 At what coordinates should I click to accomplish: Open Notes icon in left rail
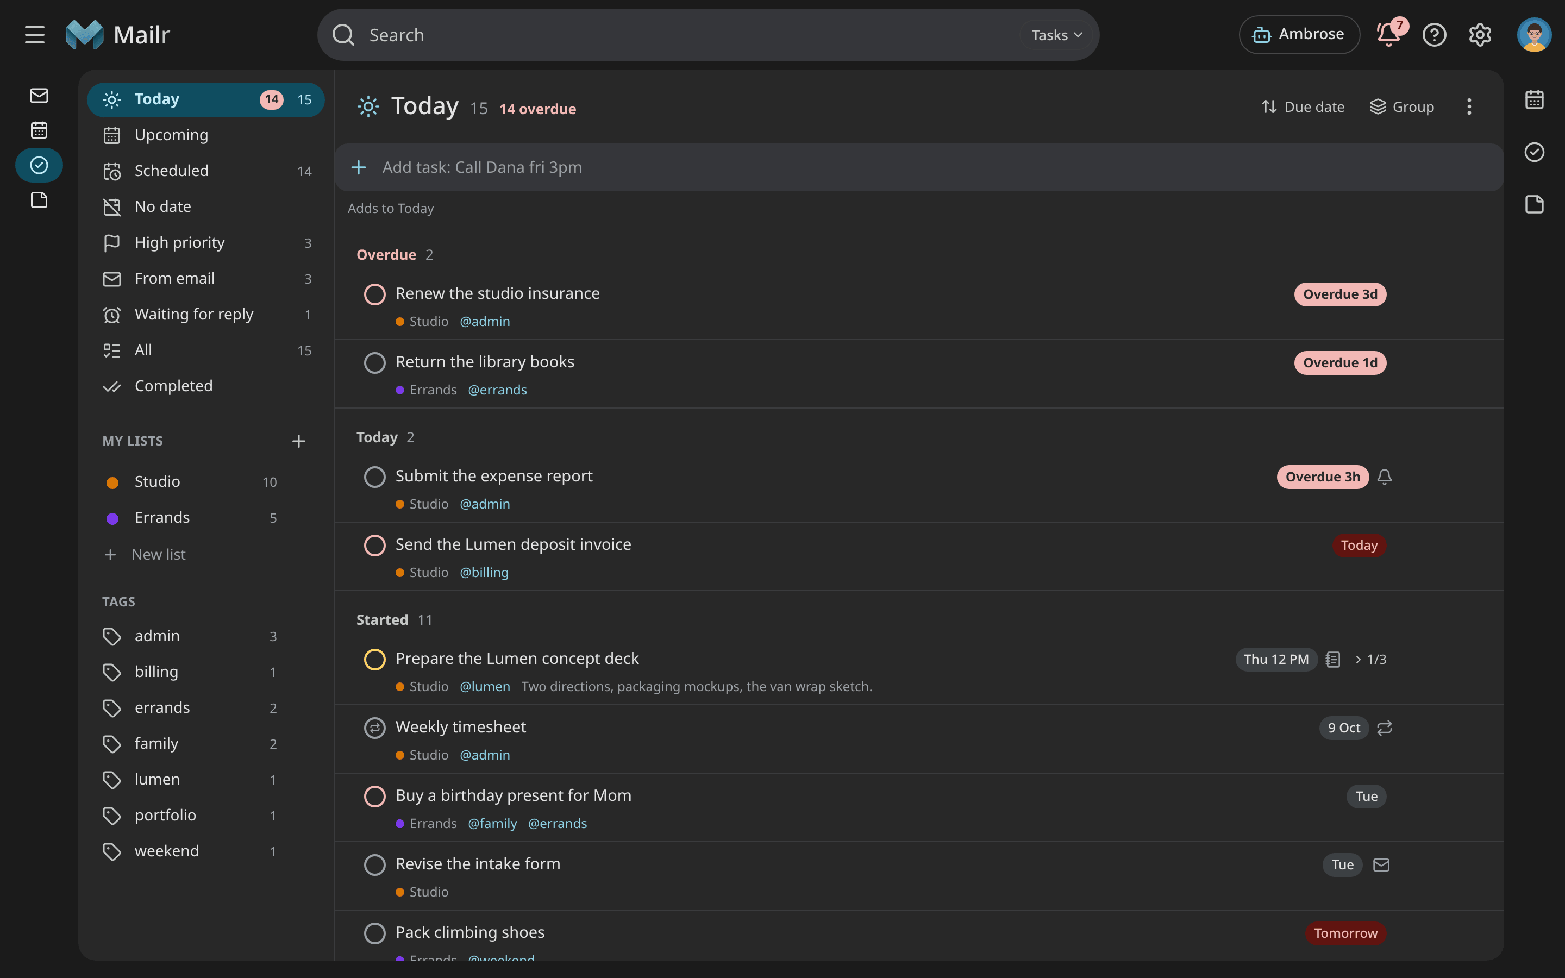[x=39, y=200]
